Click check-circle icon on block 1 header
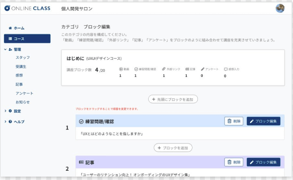 81,122
